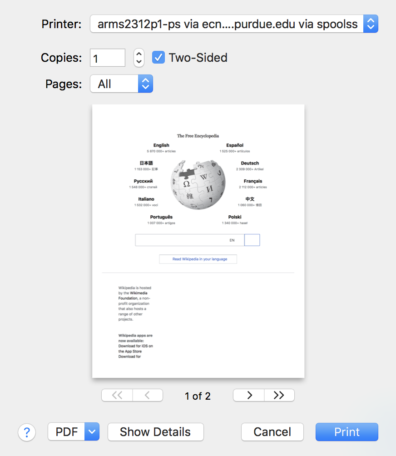Click the Copies number field
396x456 pixels.
108,58
